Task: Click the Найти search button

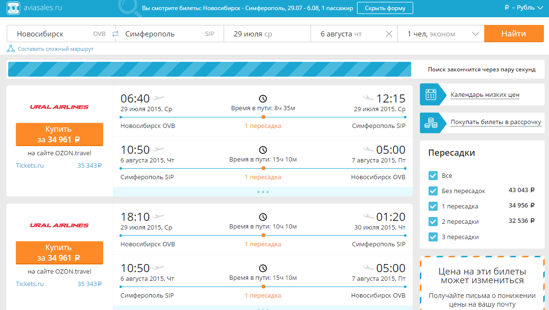Action: 513,34
